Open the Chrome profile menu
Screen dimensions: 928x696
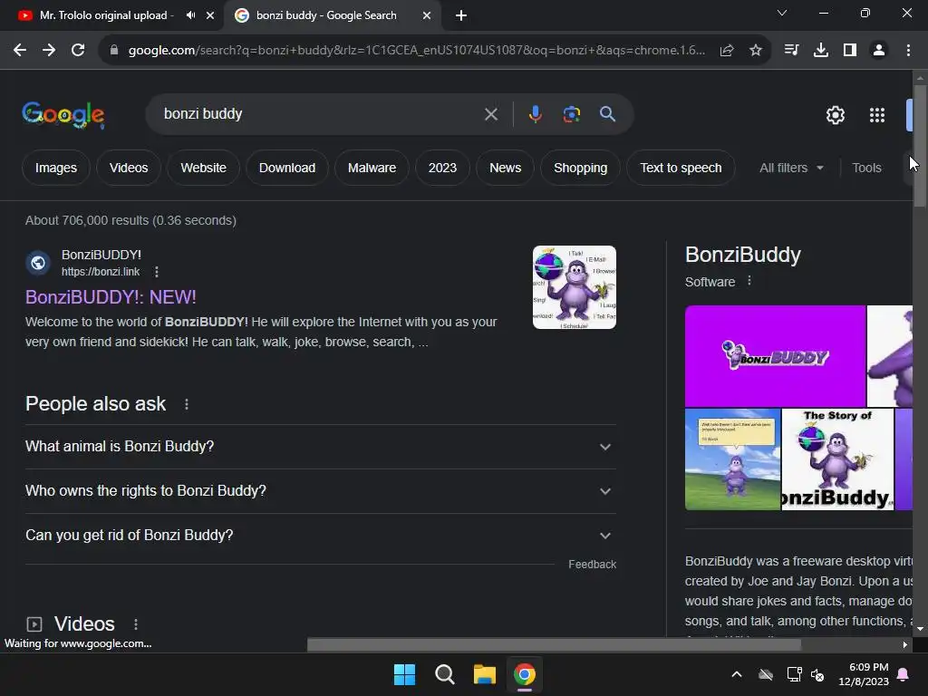point(879,51)
